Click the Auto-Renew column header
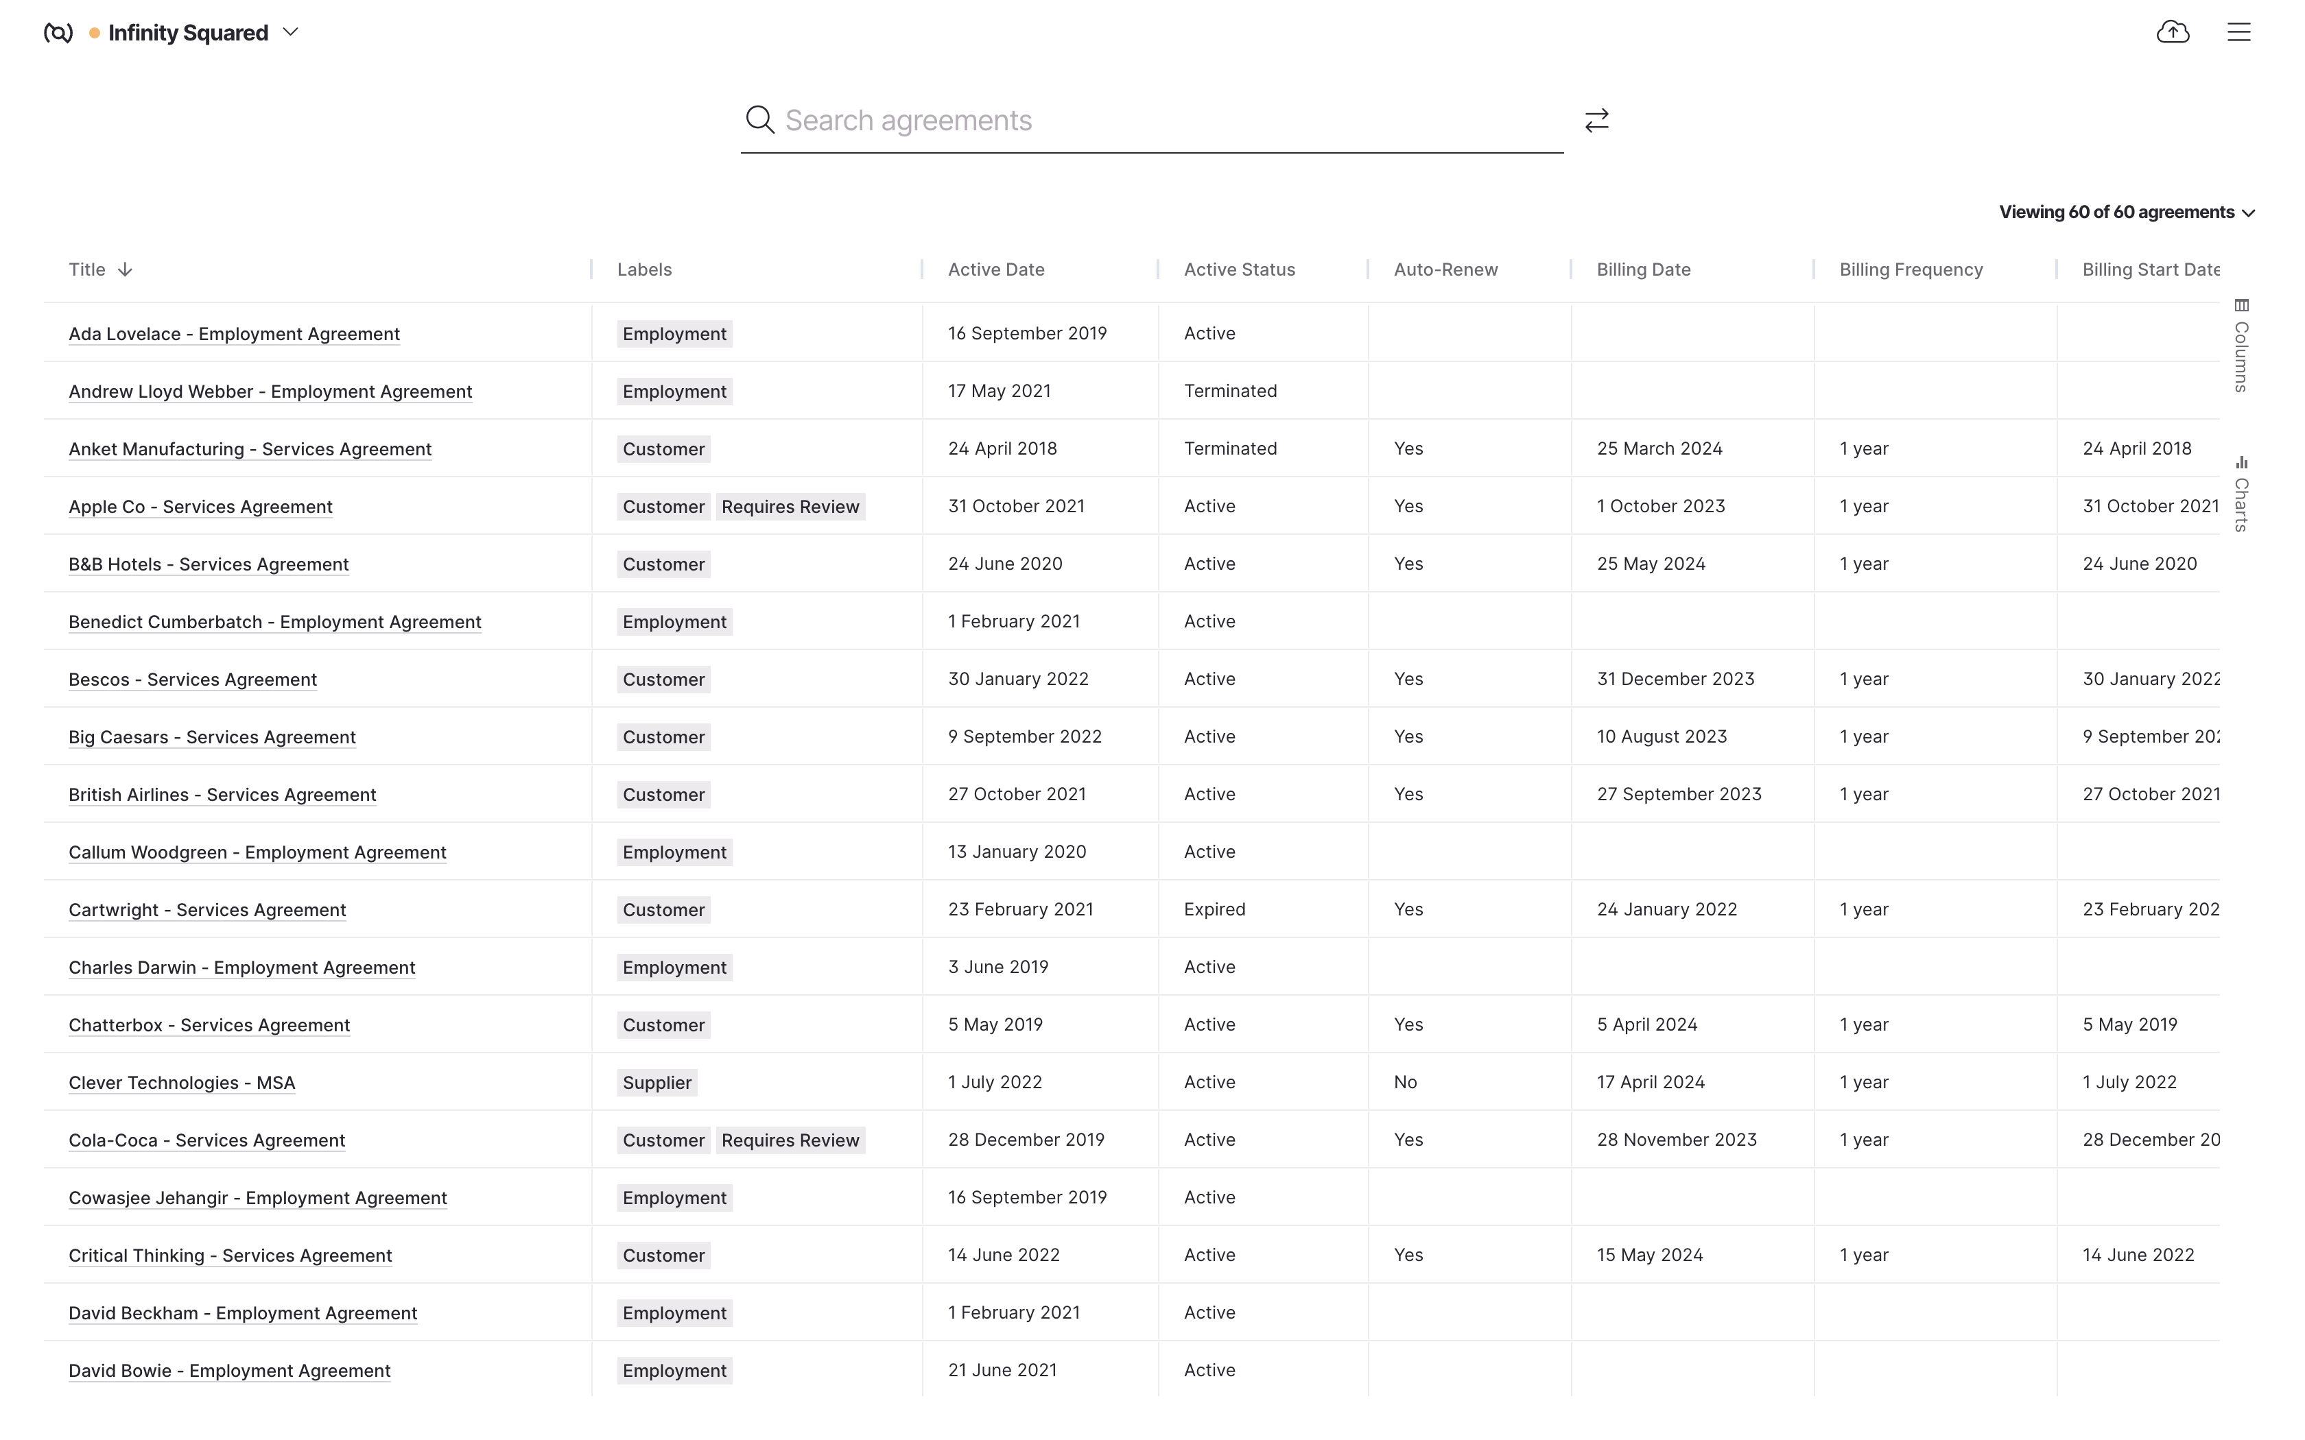 (x=1445, y=269)
